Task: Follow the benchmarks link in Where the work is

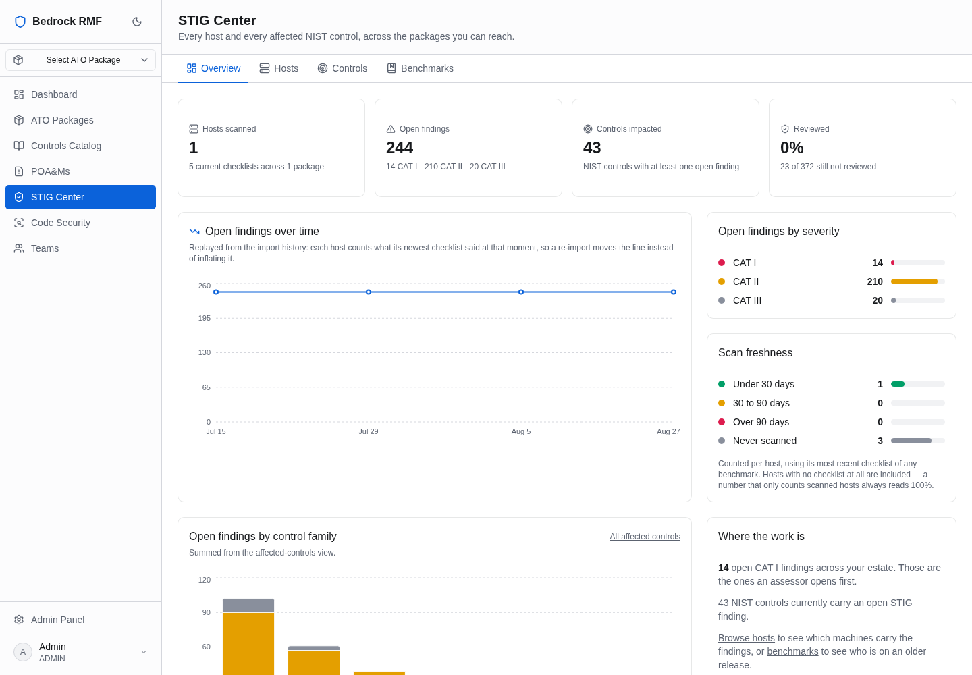Action: click(x=792, y=651)
